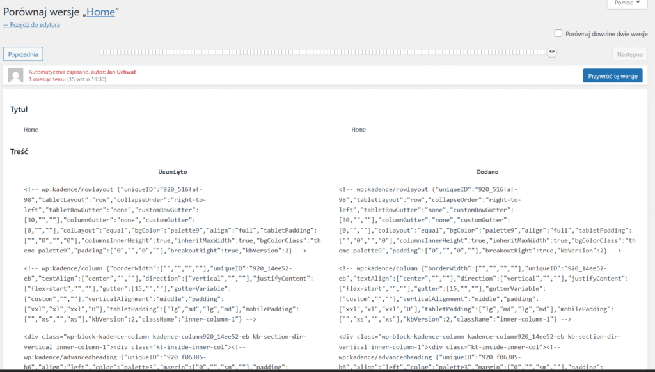Click the middle of the revision slider track
This screenshot has height=372, width=655.
[326, 52]
